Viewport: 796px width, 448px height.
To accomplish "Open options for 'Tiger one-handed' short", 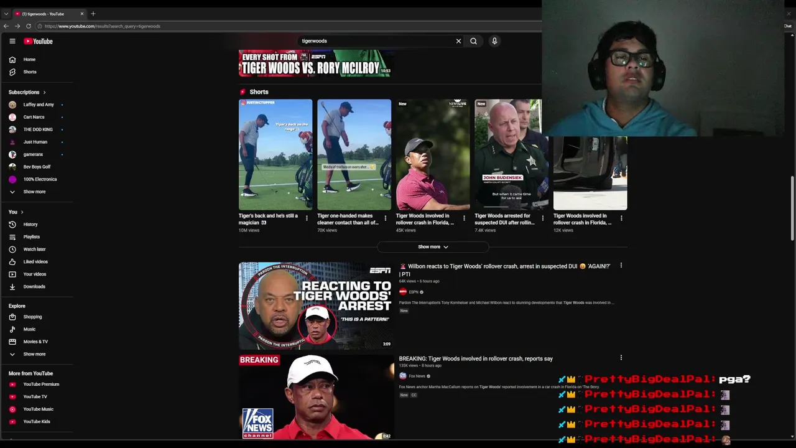I will point(385,218).
